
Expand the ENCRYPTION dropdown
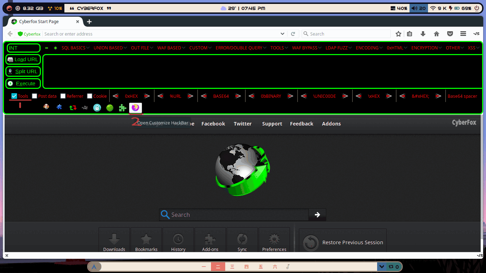427,48
